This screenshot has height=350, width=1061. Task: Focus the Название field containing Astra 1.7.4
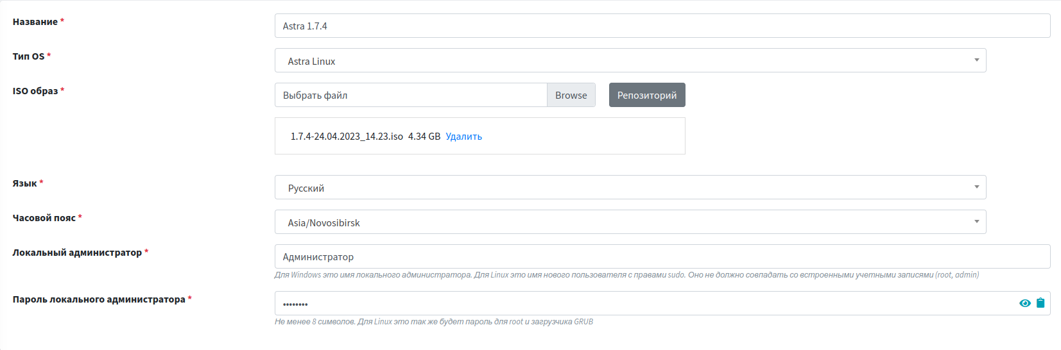662,26
